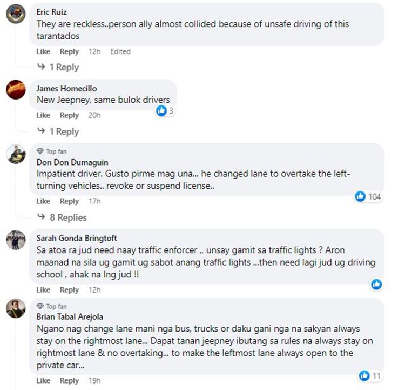Click Don Don Dumaguin's avatar

coord(15,154)
